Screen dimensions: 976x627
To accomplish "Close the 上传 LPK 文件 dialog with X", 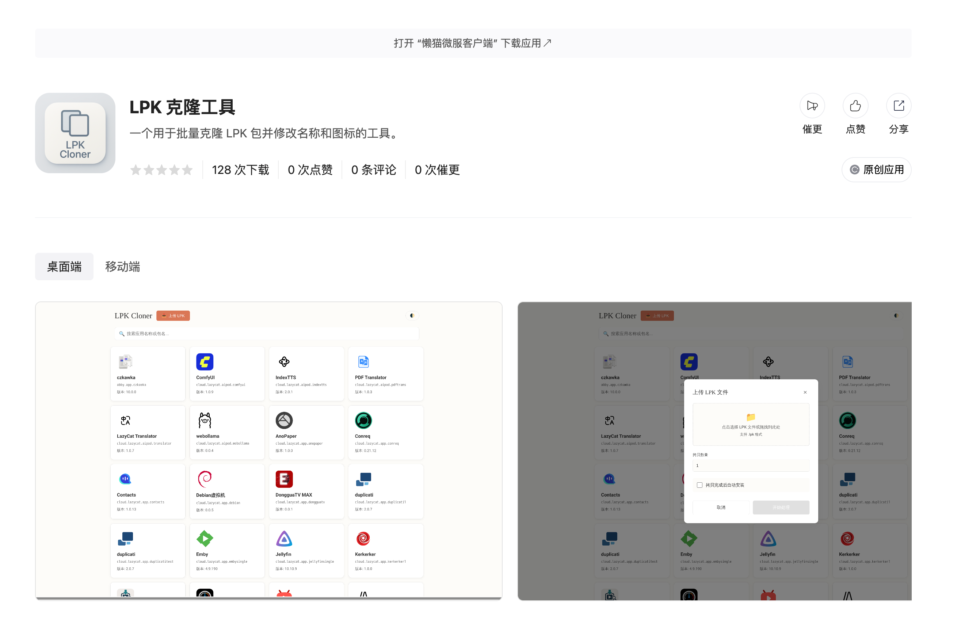I will pos(805,392).
